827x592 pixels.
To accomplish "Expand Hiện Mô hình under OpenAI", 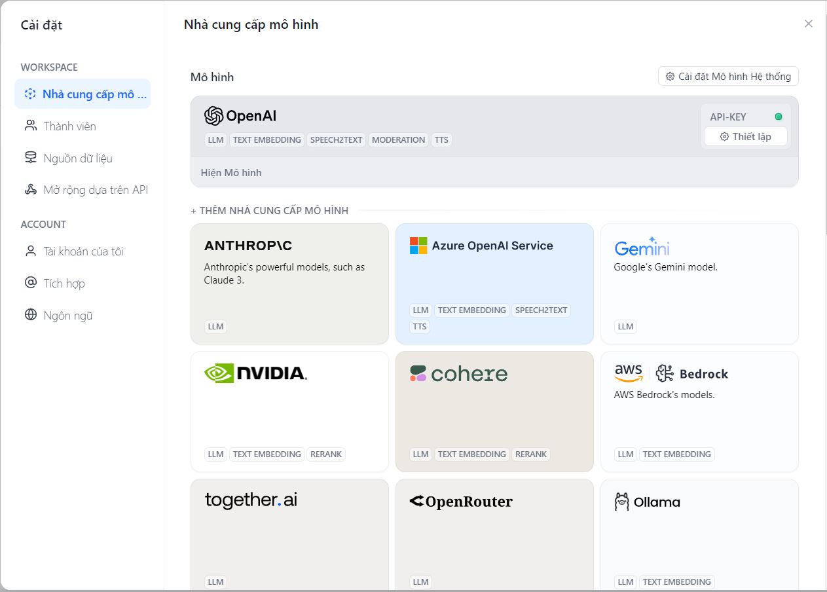I will click(231, 173).
